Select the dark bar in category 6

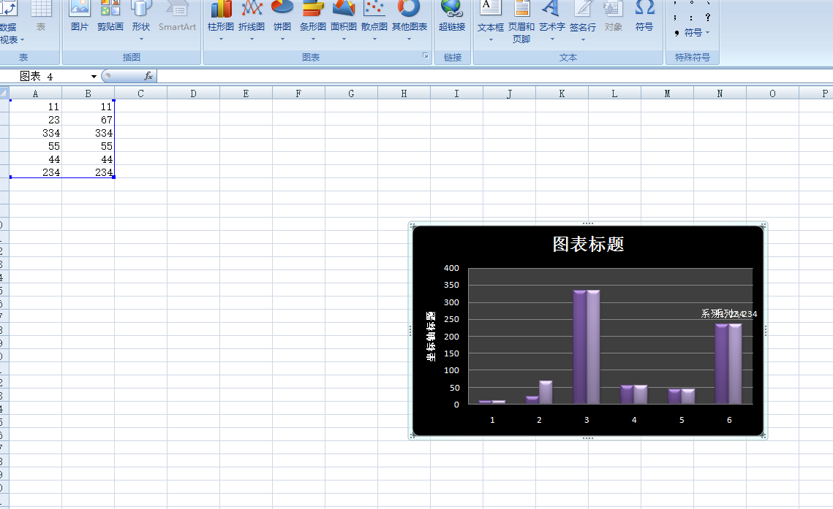721,364
